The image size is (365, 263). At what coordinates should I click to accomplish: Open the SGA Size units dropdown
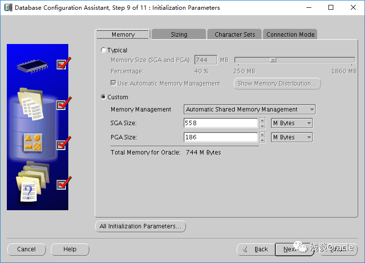292,123
